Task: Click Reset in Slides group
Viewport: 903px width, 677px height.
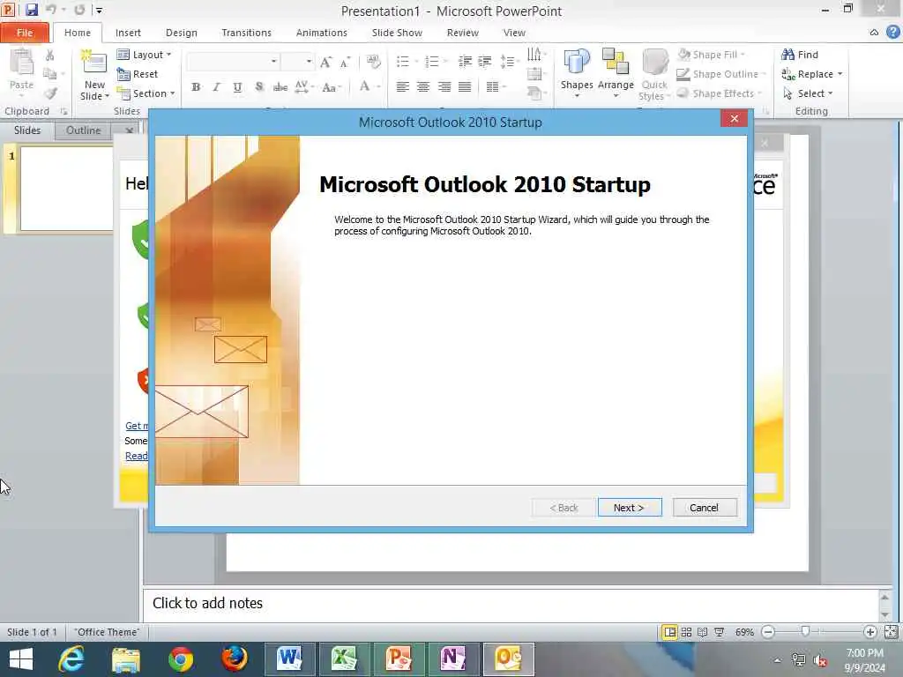Action: point(138,74)
